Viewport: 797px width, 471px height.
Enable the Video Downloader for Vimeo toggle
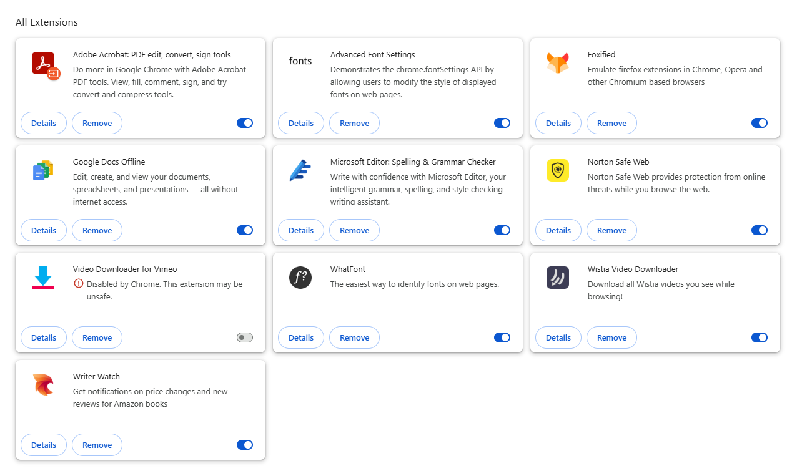[x=245, y=337]
